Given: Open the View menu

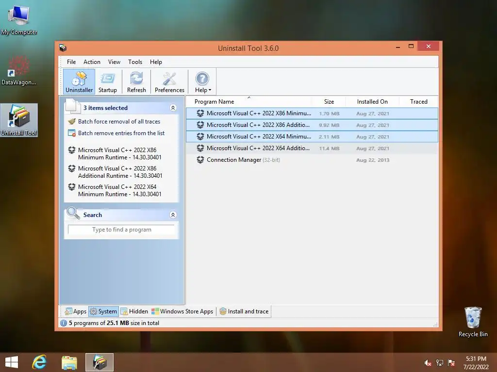Looking at the screenshot, I should click(114, 62).
